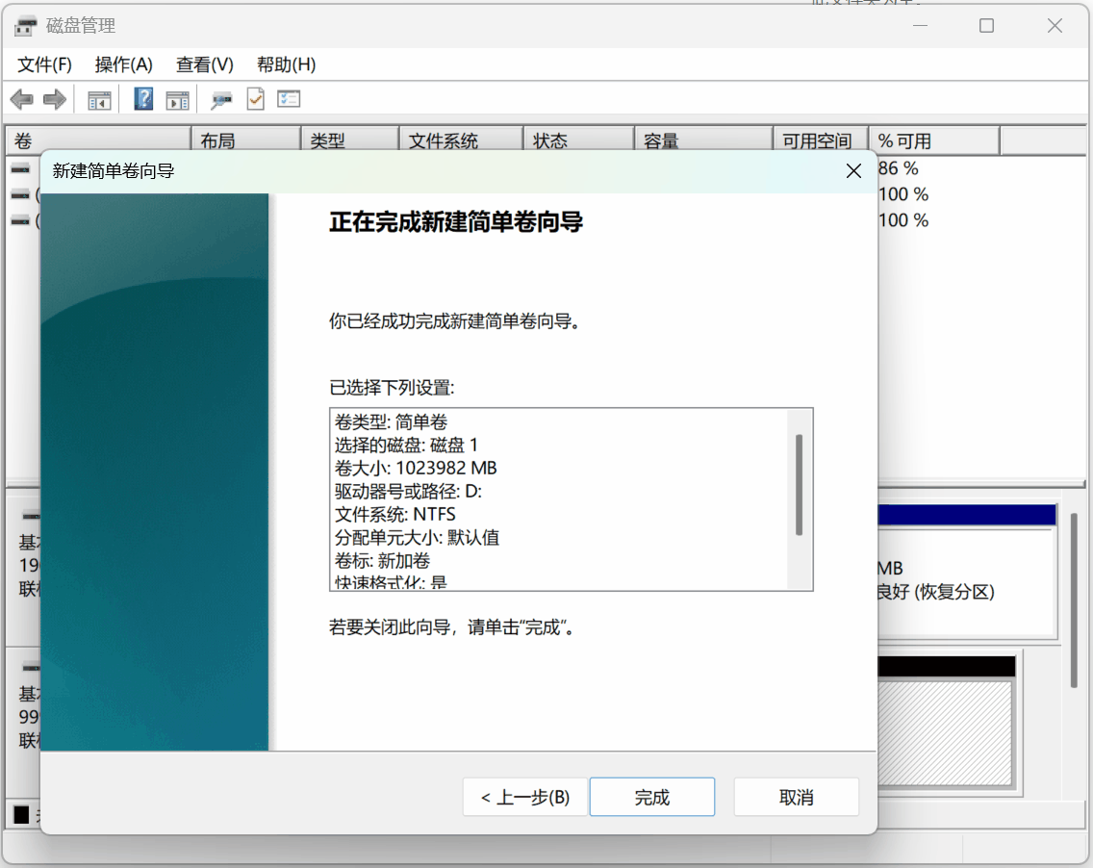
Task: Click the checkmark properties toolbar icon
Action: pos(256,99)
